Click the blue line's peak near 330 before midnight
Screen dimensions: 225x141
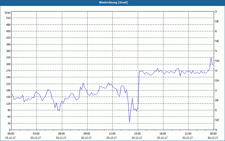[x=211, y=58]
